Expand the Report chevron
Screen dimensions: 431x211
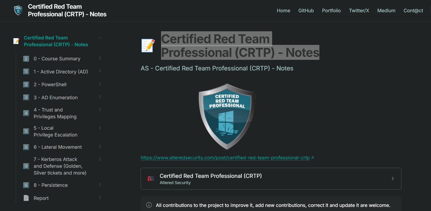coord(100,197)
